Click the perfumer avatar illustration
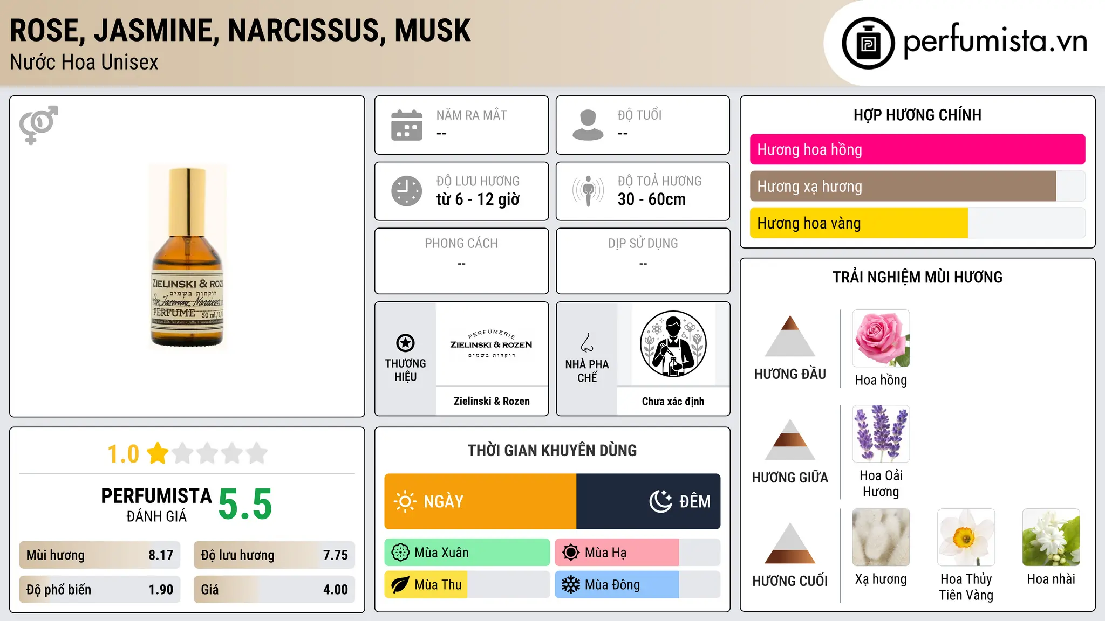 [673, 344]
